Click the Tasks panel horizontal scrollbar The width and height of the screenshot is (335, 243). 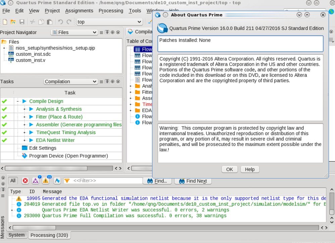tap(46, 168)
